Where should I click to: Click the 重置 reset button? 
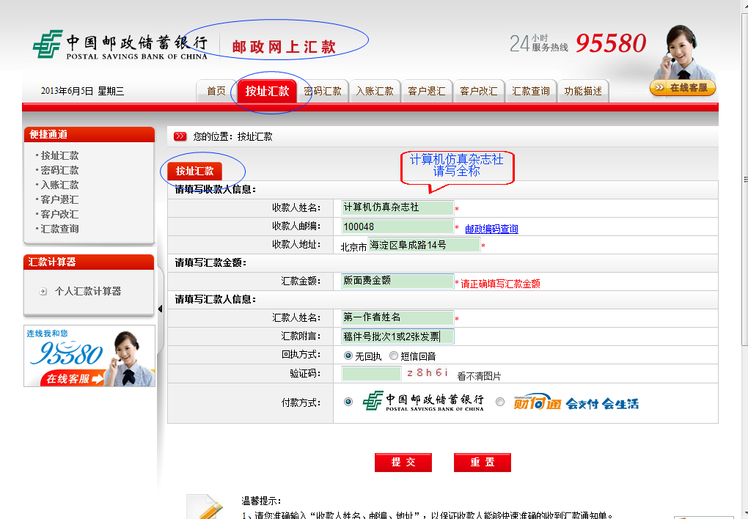tap(483, 463)
